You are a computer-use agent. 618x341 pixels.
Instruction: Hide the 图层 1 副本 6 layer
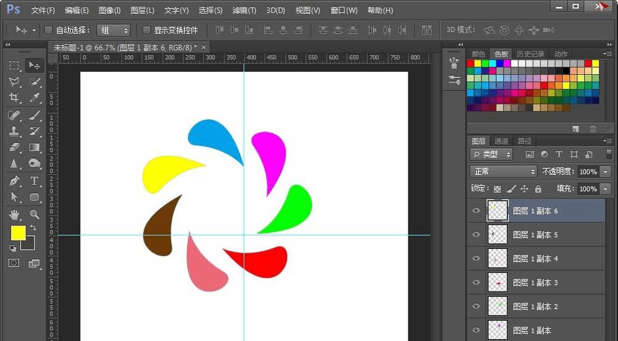[476, 211]
